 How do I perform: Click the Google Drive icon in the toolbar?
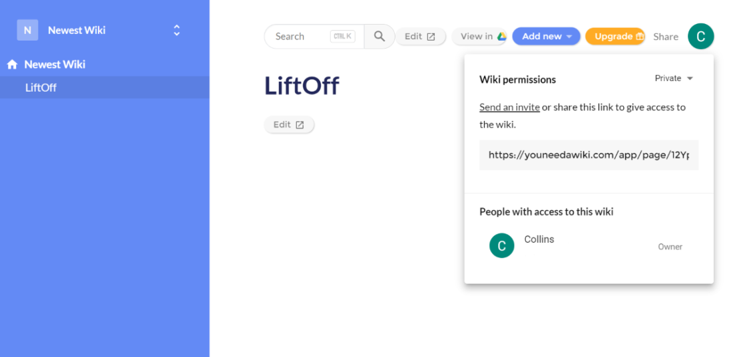(501, 37)
